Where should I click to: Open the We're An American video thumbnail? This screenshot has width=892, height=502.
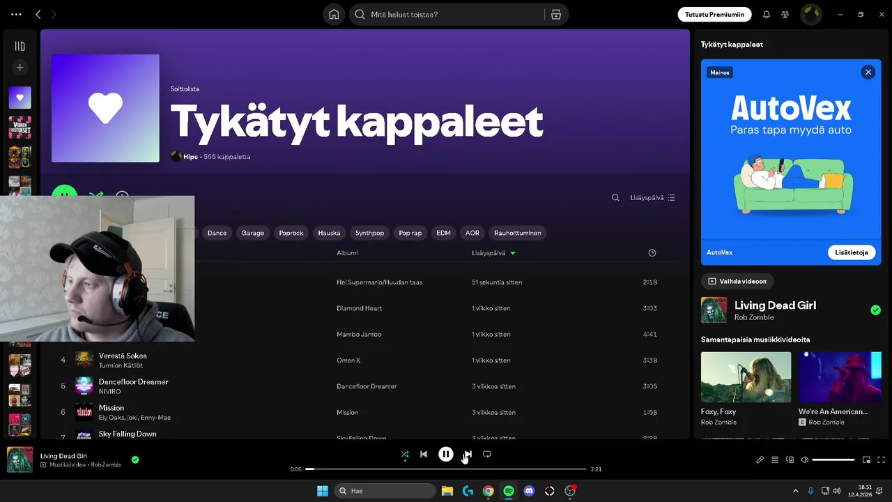[x=840, y=376]
